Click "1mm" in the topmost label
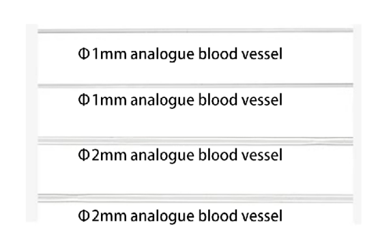 (x=110, y=54)
